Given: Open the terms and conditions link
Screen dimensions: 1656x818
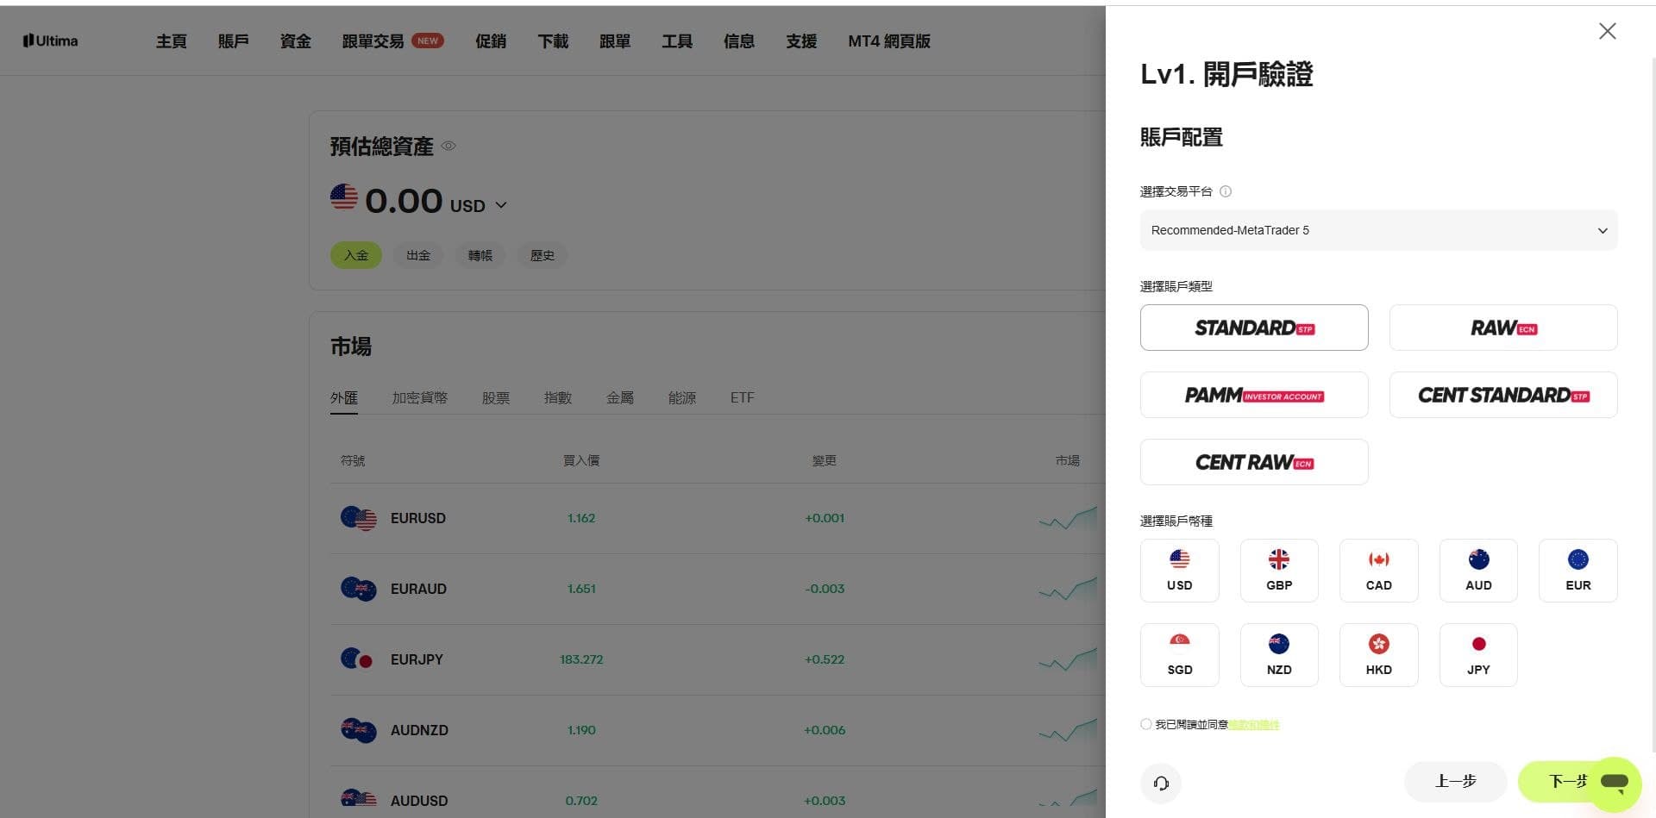Looking at the screenshot, I should click(x=1254, y=725).
